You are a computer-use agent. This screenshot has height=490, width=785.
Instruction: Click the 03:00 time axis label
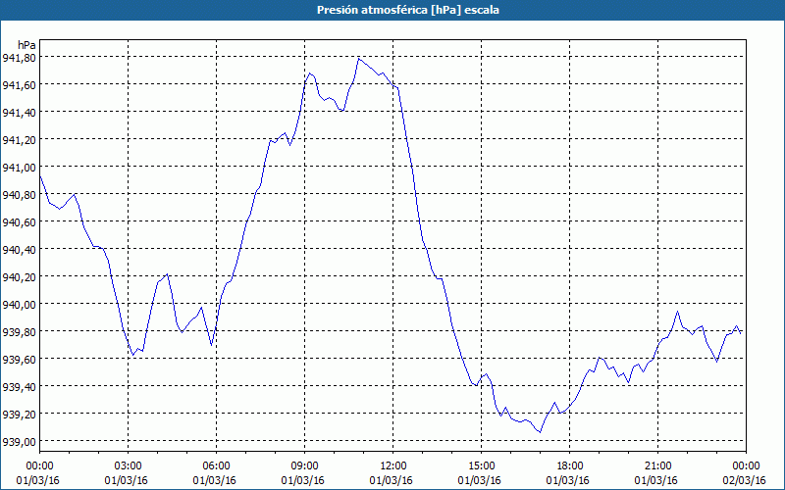point(129,466)
